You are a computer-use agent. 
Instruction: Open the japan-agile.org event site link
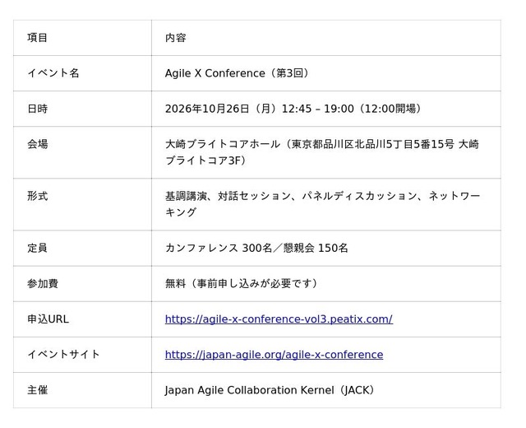pos(274,355)
